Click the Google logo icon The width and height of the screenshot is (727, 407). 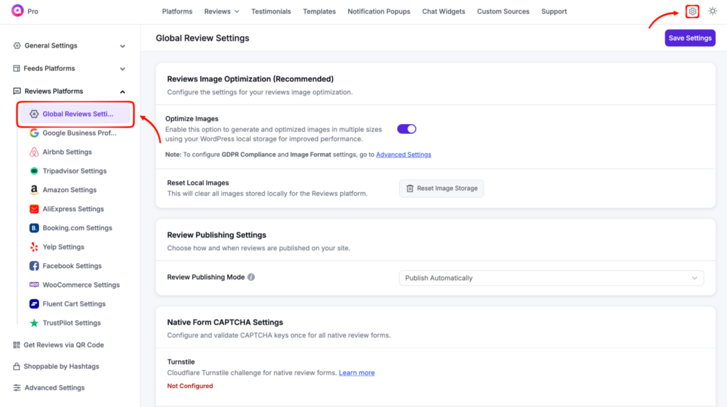pos(34,133)
